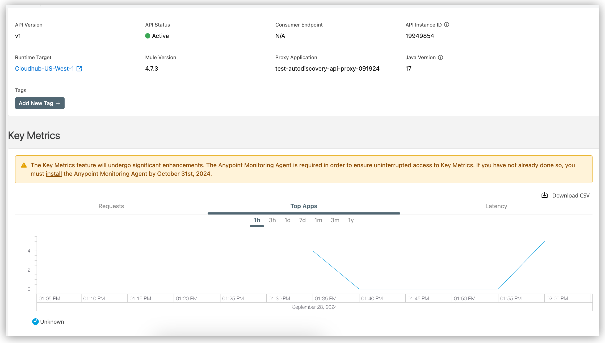Click the Java Version info icon
Image resolution: width=605 pixels, height=343 pixels.
point(440,57)
